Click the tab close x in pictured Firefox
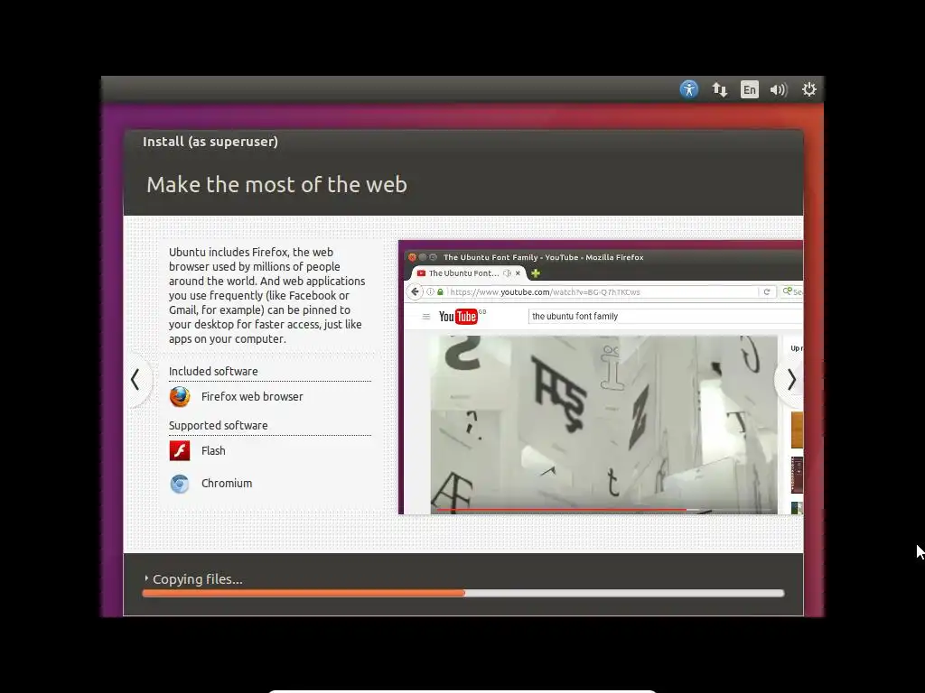This screenshot has height=693, width=925. (x=518, y=273)
